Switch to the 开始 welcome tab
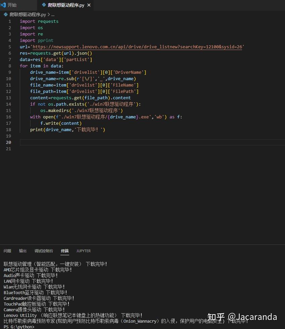 (x=12, y=5)
